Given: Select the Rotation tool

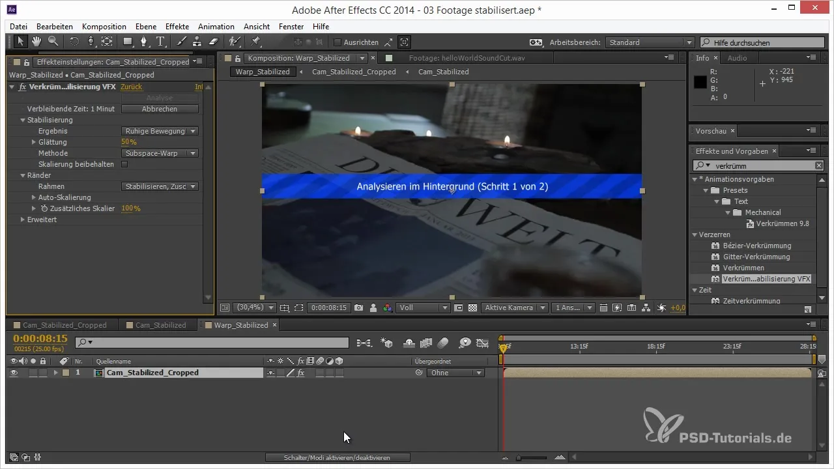Looking at the screenshot, I should pos(74,42).
